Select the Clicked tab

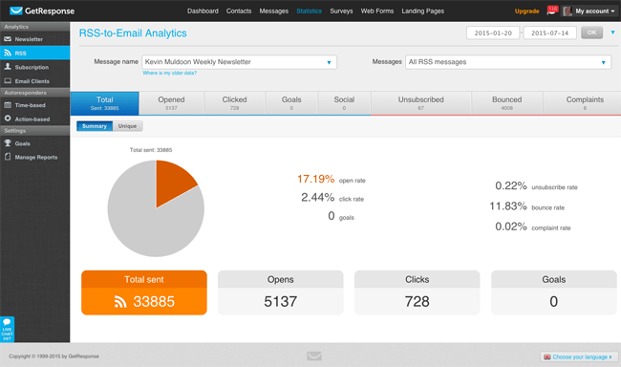tap(234, 103)
